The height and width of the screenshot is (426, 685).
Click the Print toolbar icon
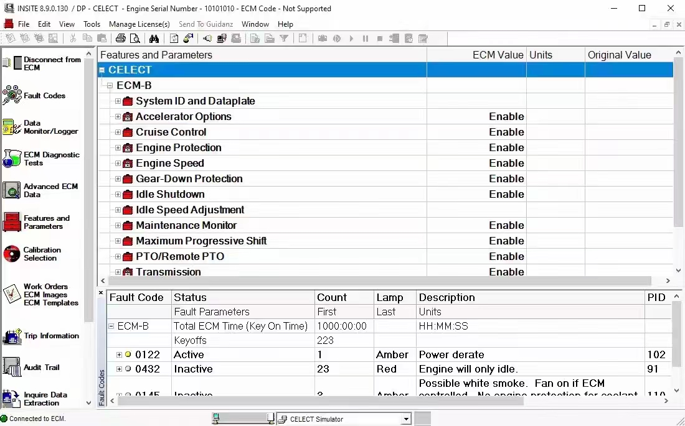[121, 39]
